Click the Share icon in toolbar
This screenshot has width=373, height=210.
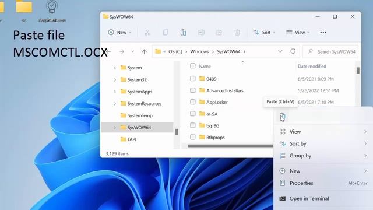click(x=219, y=33)
